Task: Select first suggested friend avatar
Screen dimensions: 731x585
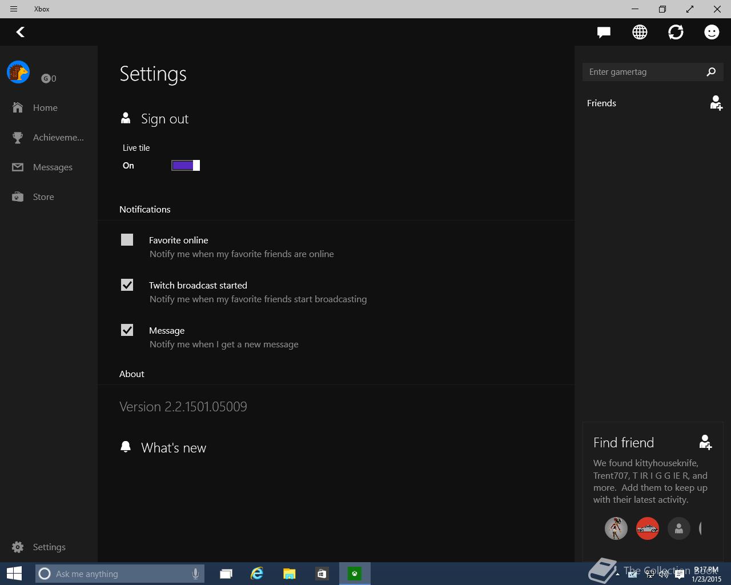Action: coord(616,528)
